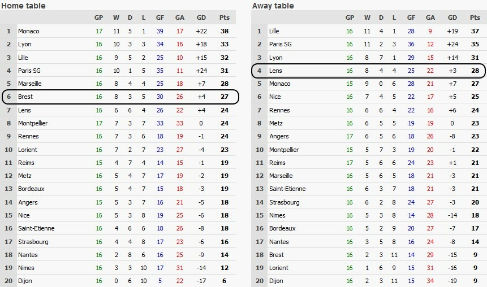Open Paris SG in the Away table
This screenshot has width=487, height=287.
click(281, 44)
